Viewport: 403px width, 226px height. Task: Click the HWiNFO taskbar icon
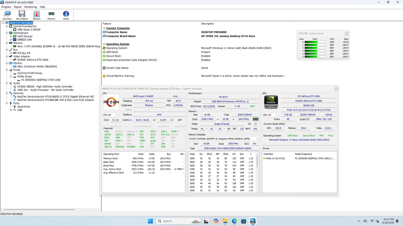[253, 221]
